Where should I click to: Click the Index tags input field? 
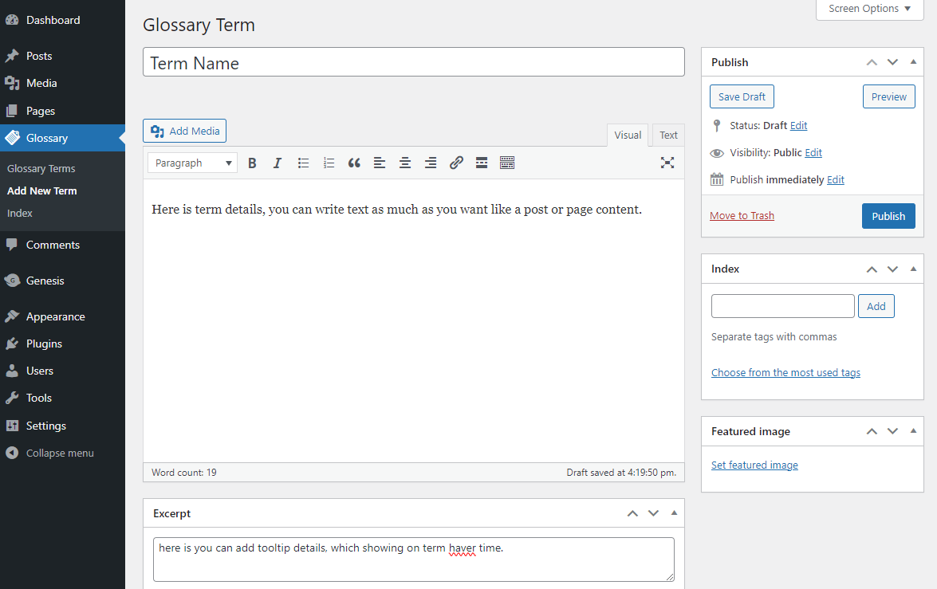click(783, 306)
